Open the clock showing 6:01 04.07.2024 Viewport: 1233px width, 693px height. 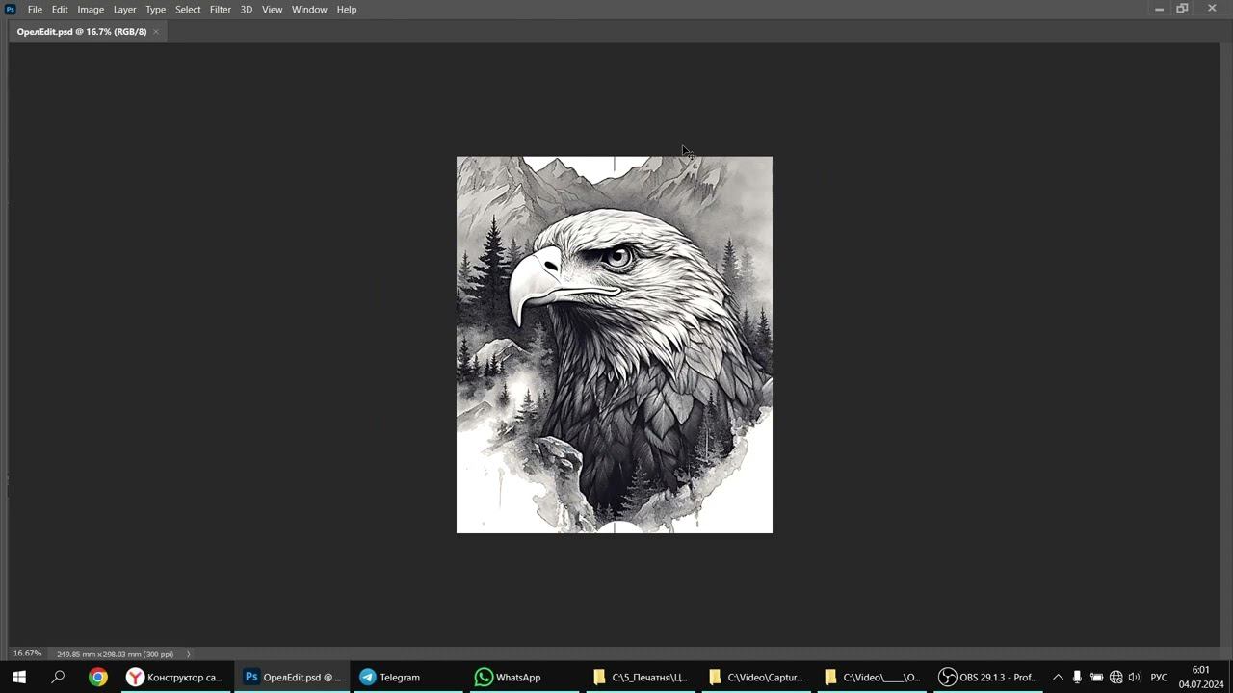[x=1200, y=678]
